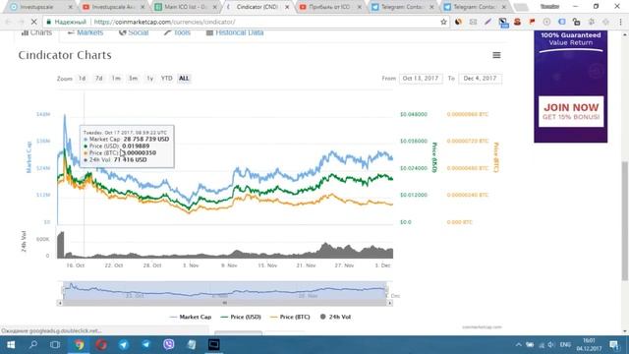Open the Windows notification center
The width and height of the screenshot is (629, 354).
614,345
